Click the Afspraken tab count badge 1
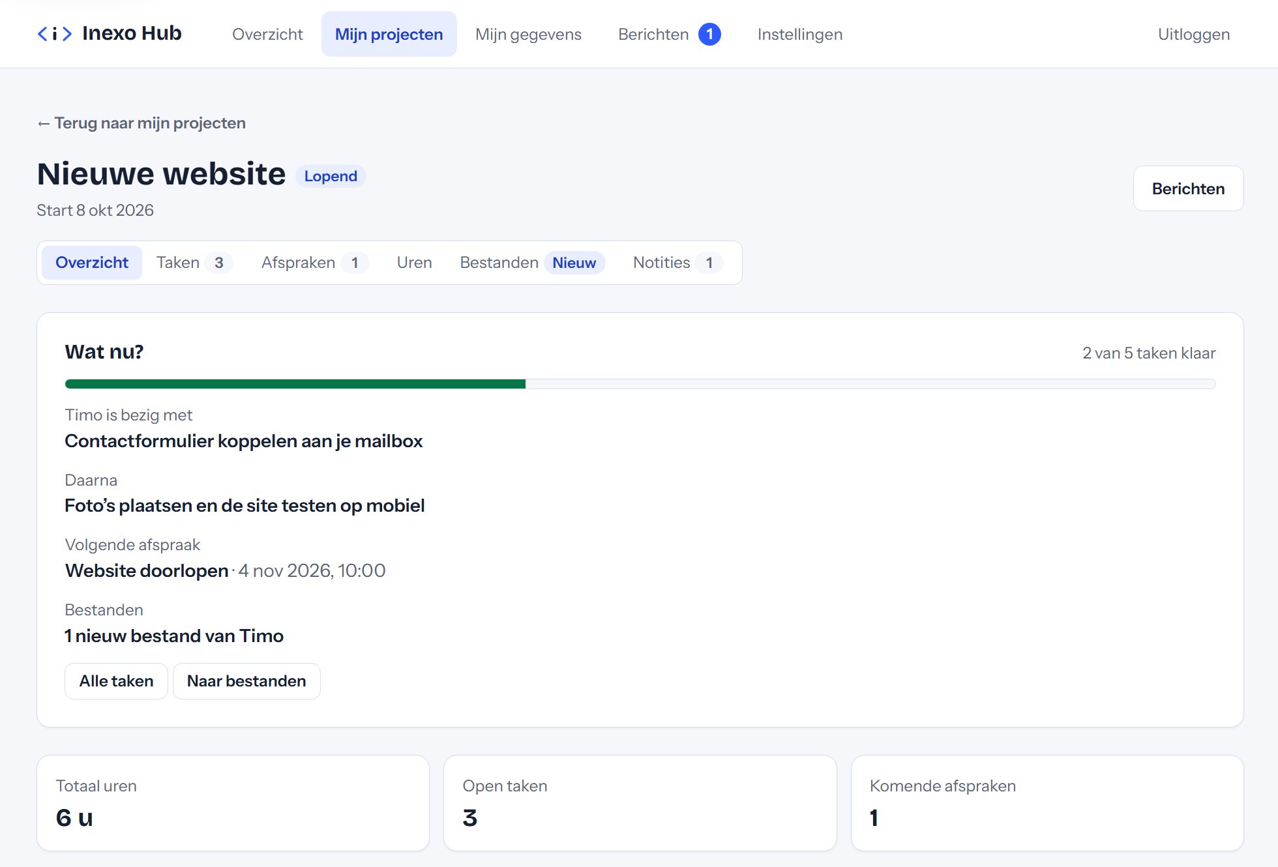This screenshot has height=867, width=1278. [355, 263]
